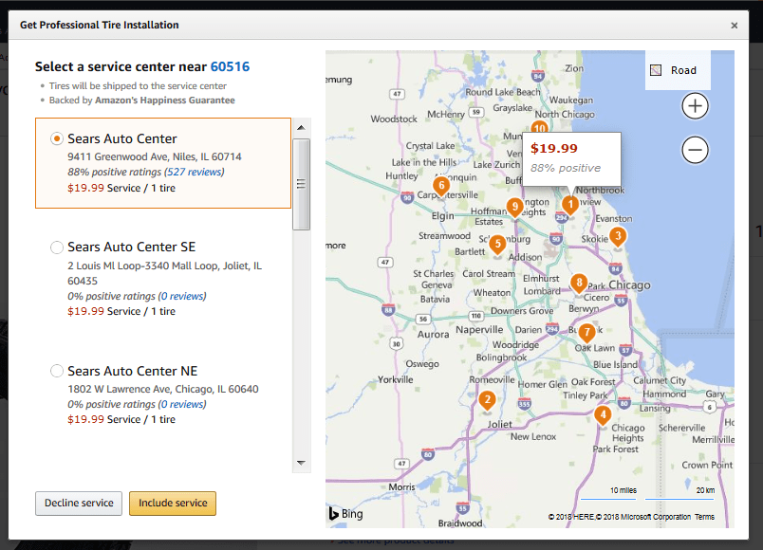Click the Bing logo on the map
The image size is (763, 550).
(346, 514)
